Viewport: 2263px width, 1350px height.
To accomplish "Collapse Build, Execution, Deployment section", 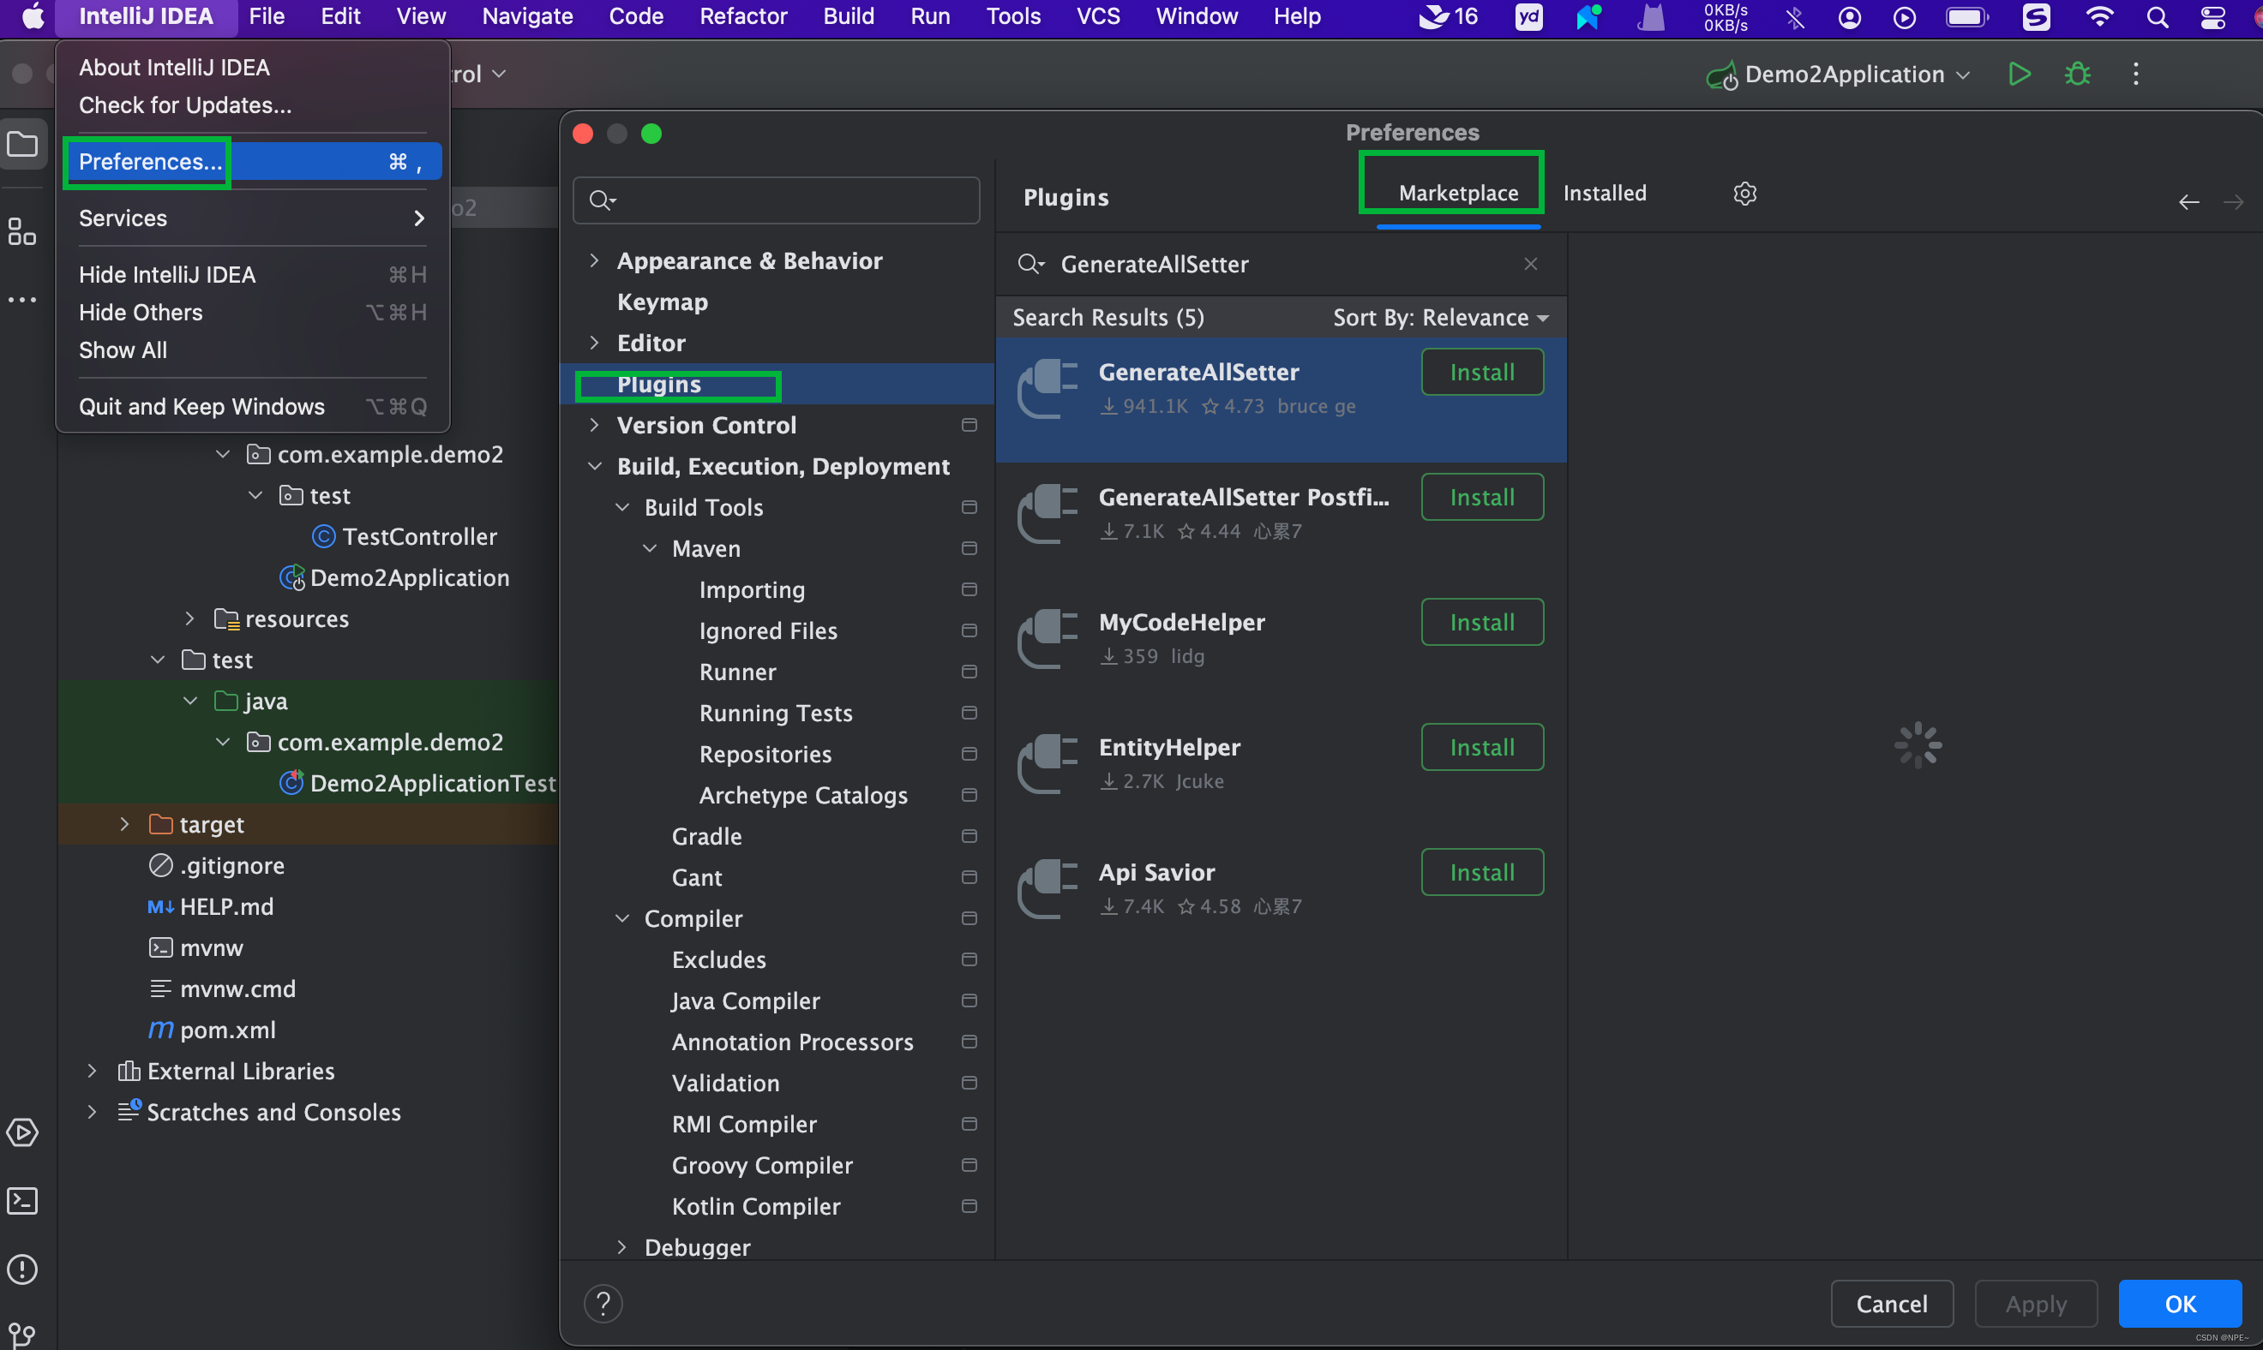I will coord(593,466).
